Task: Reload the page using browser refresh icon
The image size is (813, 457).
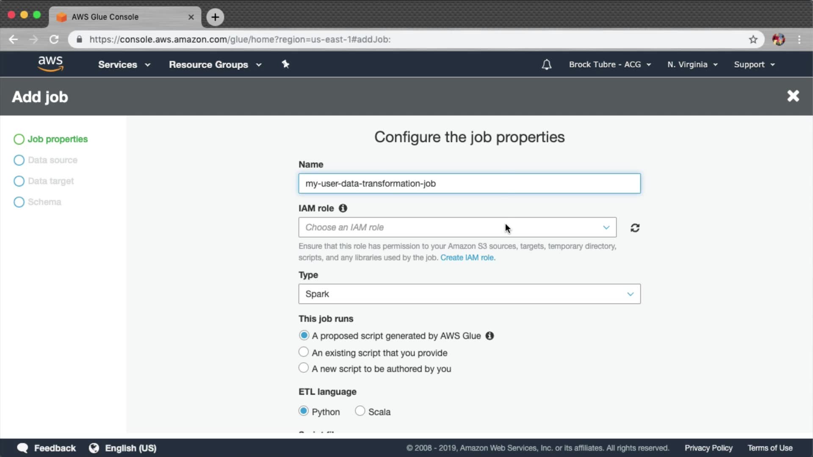Action: pos(54,40)
